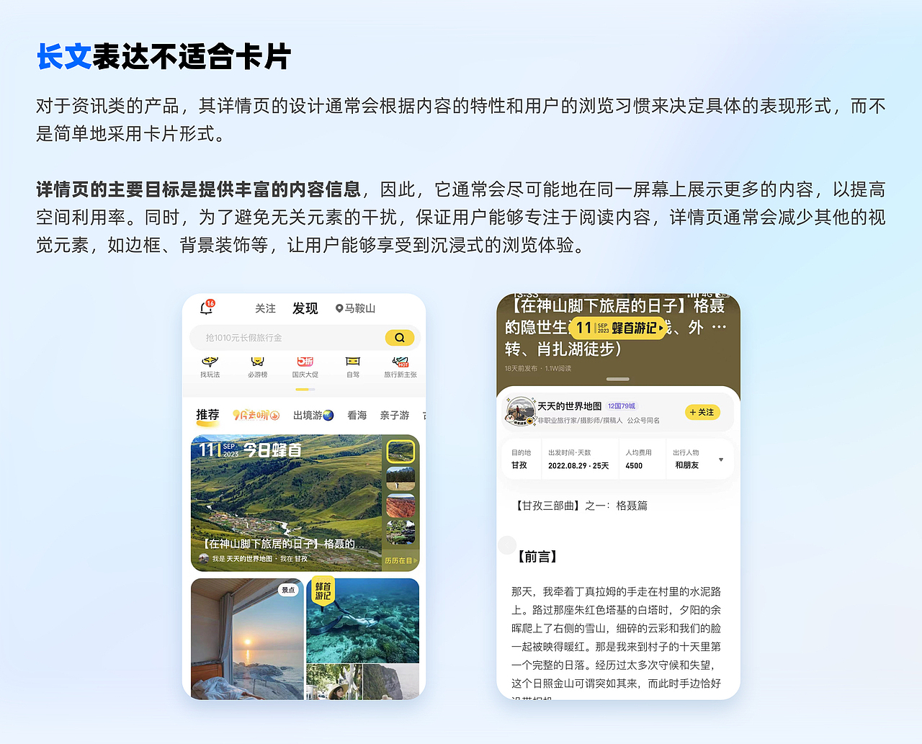Expand the trip info dropdown arrow

[x=721, y=460]
